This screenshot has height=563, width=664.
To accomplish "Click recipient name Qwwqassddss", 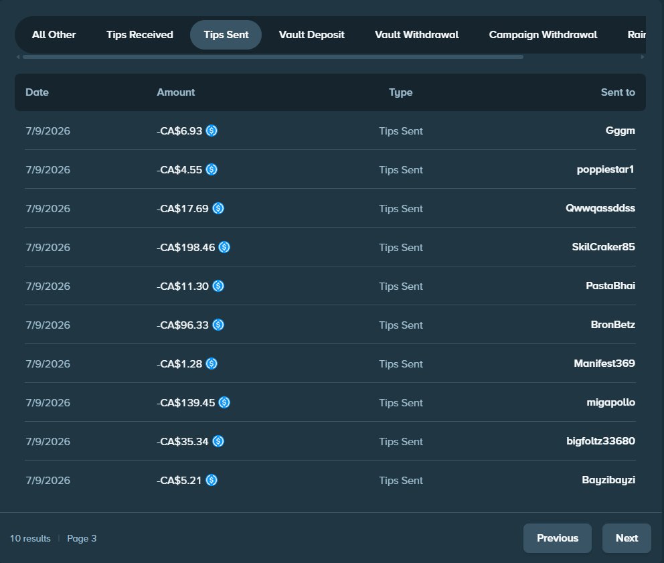I will coord(600,208).
